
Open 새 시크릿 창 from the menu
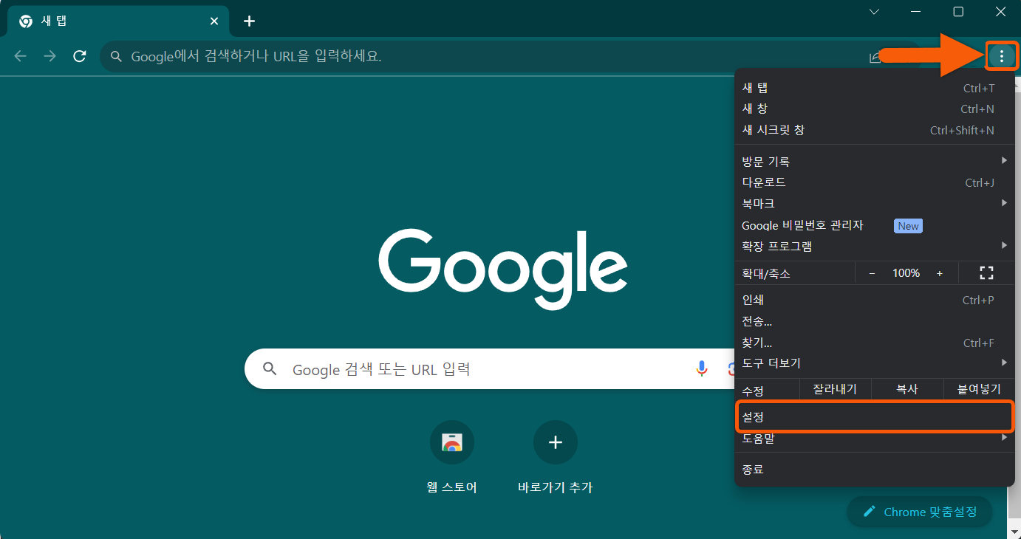(x=875, y=130)
